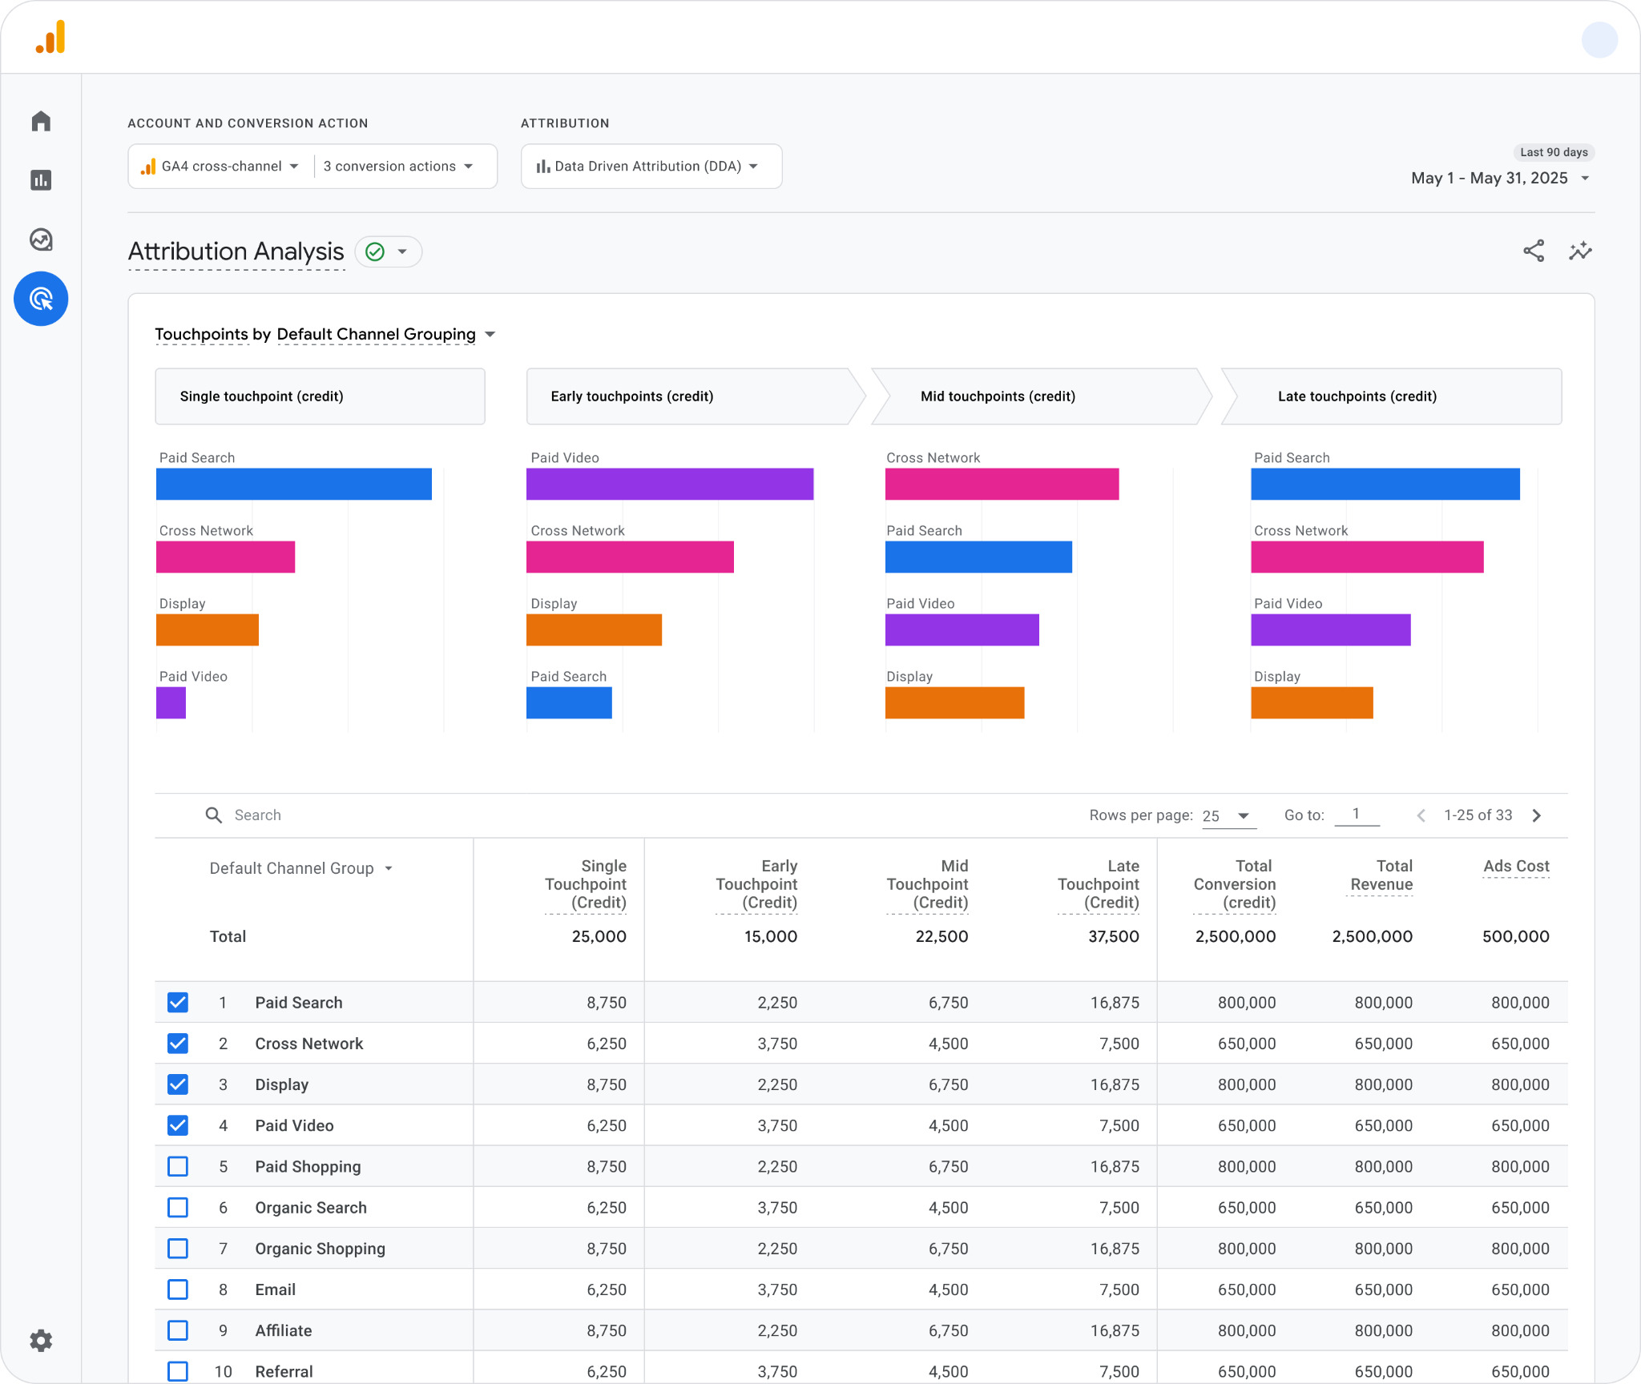Check the Paid Shopping row checkbox
Screen dimensions: 1641x1384
(x=178, y=1166)
